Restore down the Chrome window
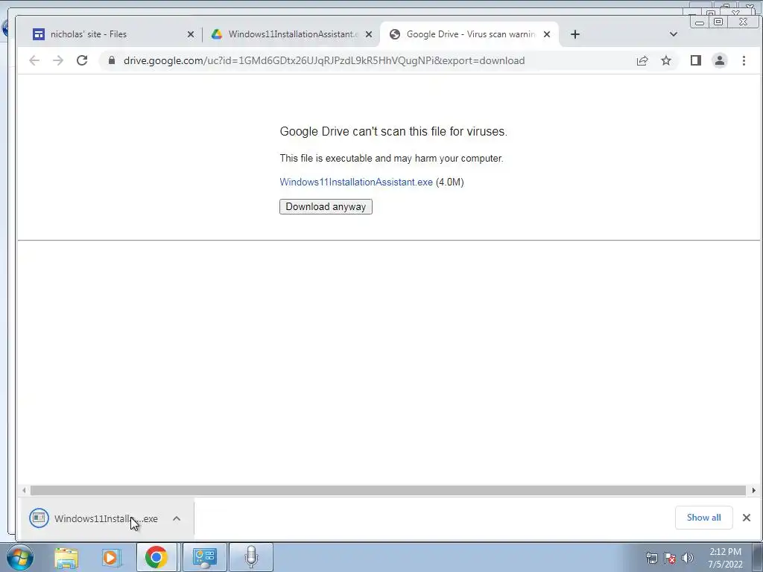The width and height of the screenshot is (763, 572). (718, 22)
